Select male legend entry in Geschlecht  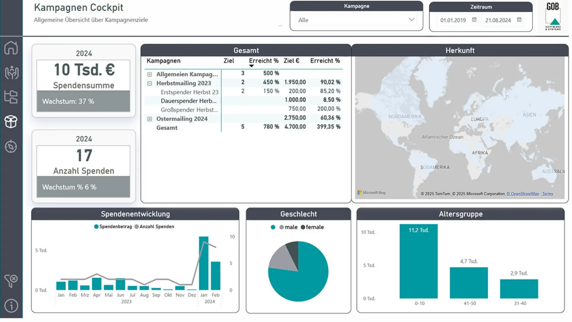(x=288, y=227)
